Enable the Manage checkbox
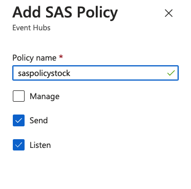This screenshot has width=191, height=189. (x=18, y=96)
